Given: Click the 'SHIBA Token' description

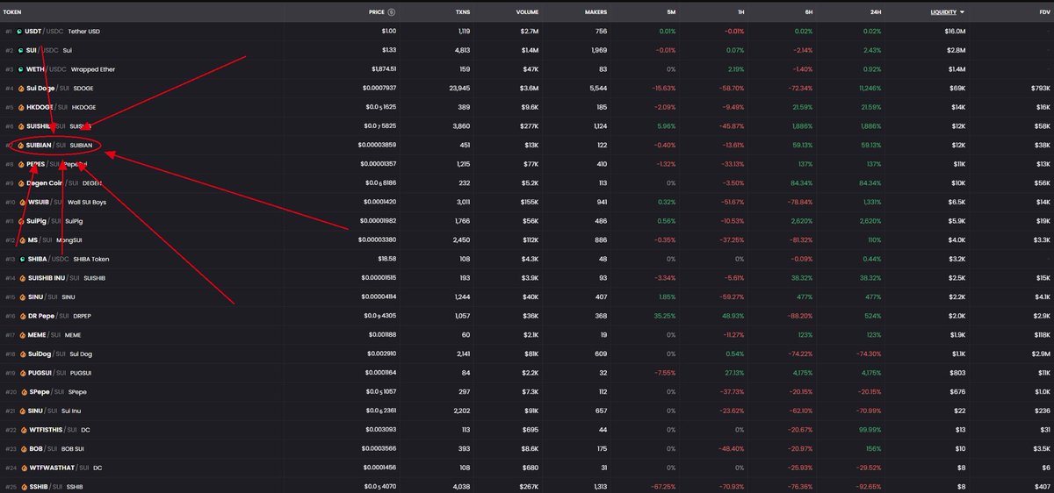Looking at the screenshot, I should tap(90, 259).
